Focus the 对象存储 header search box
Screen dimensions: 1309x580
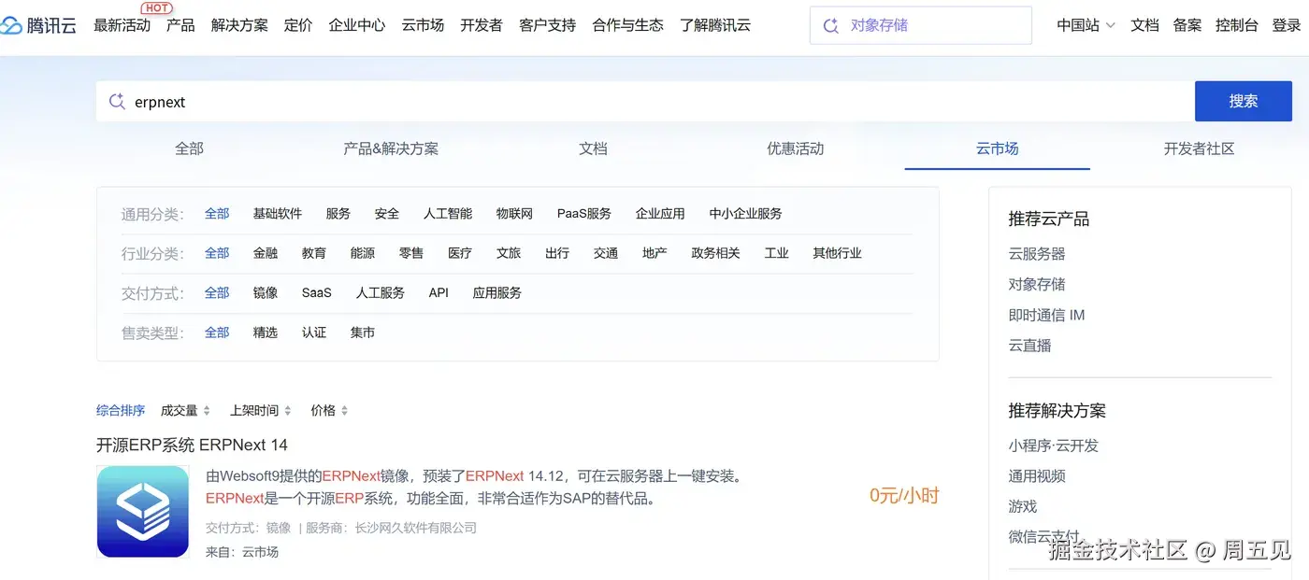(x=920, y=25)
